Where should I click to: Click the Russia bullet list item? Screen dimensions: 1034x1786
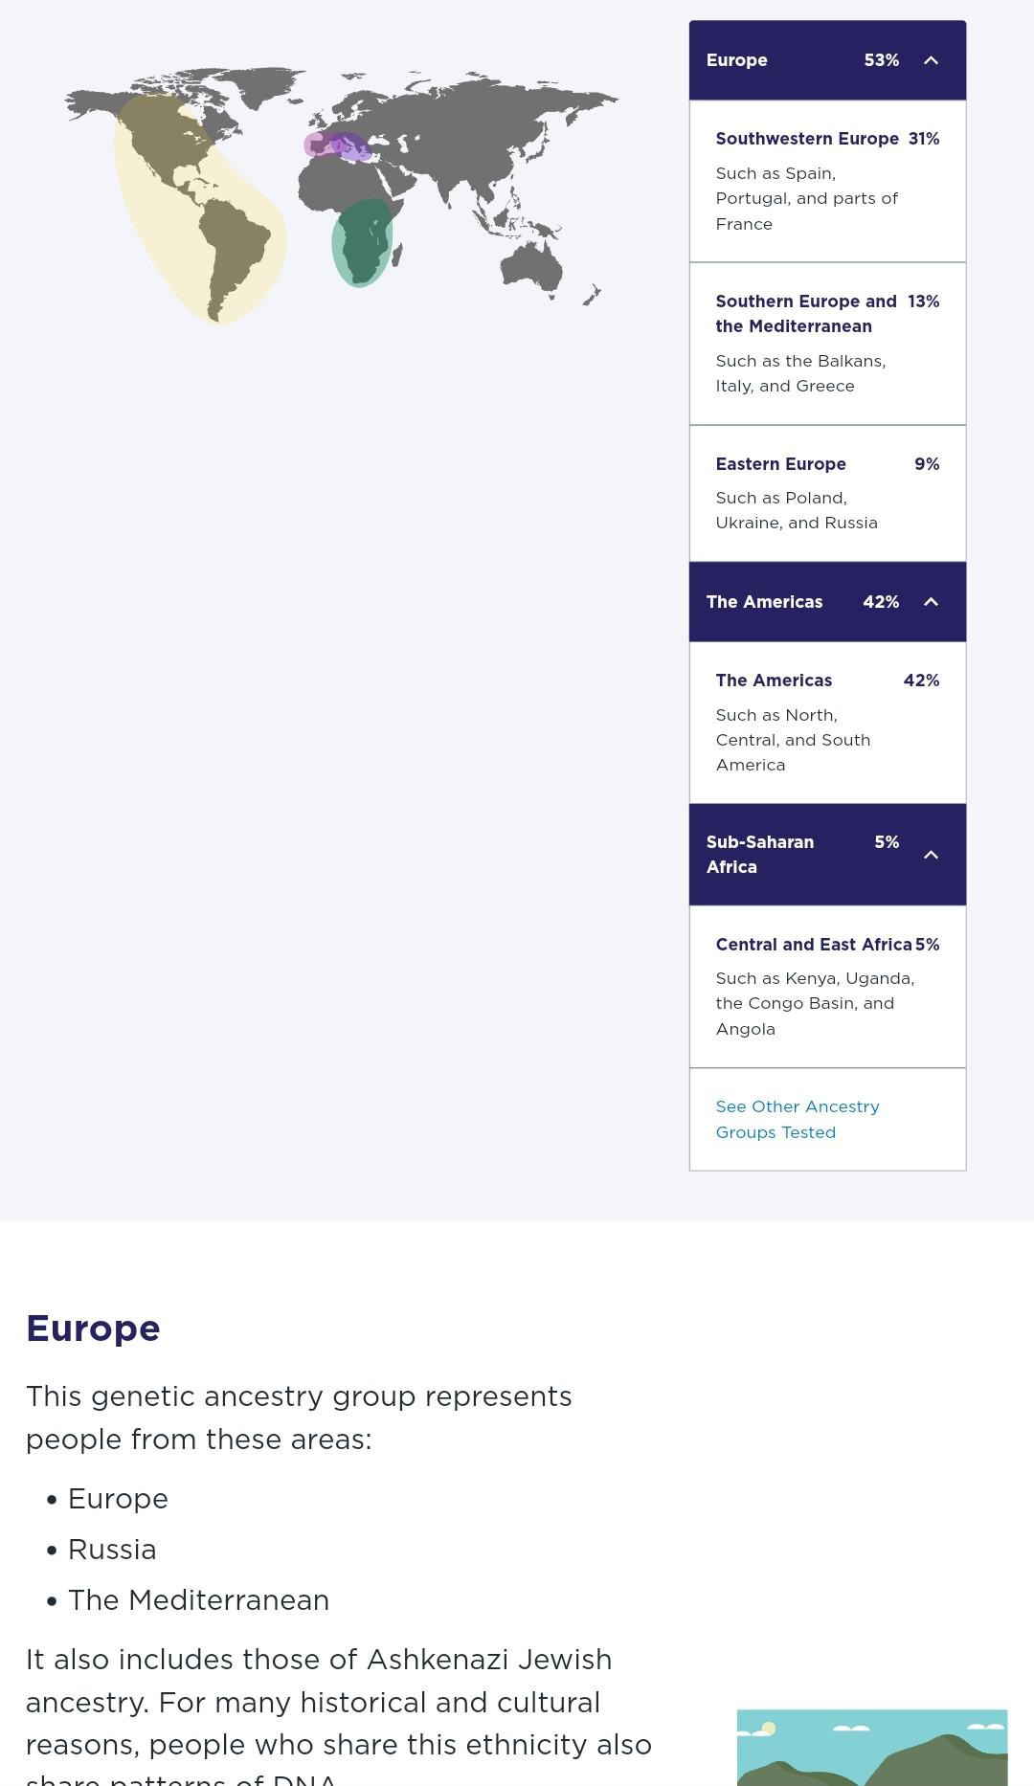tap(112, 1549)
